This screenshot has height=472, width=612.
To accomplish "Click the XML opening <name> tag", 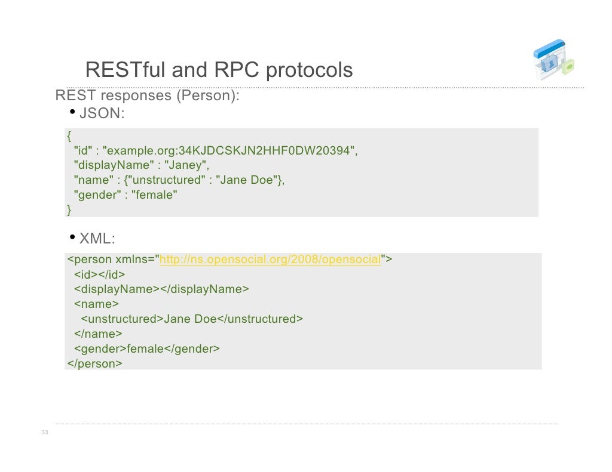I will click(x=96, y=304).
